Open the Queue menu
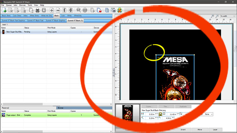This screenshot has height=133, width=237. coord(9,5)
